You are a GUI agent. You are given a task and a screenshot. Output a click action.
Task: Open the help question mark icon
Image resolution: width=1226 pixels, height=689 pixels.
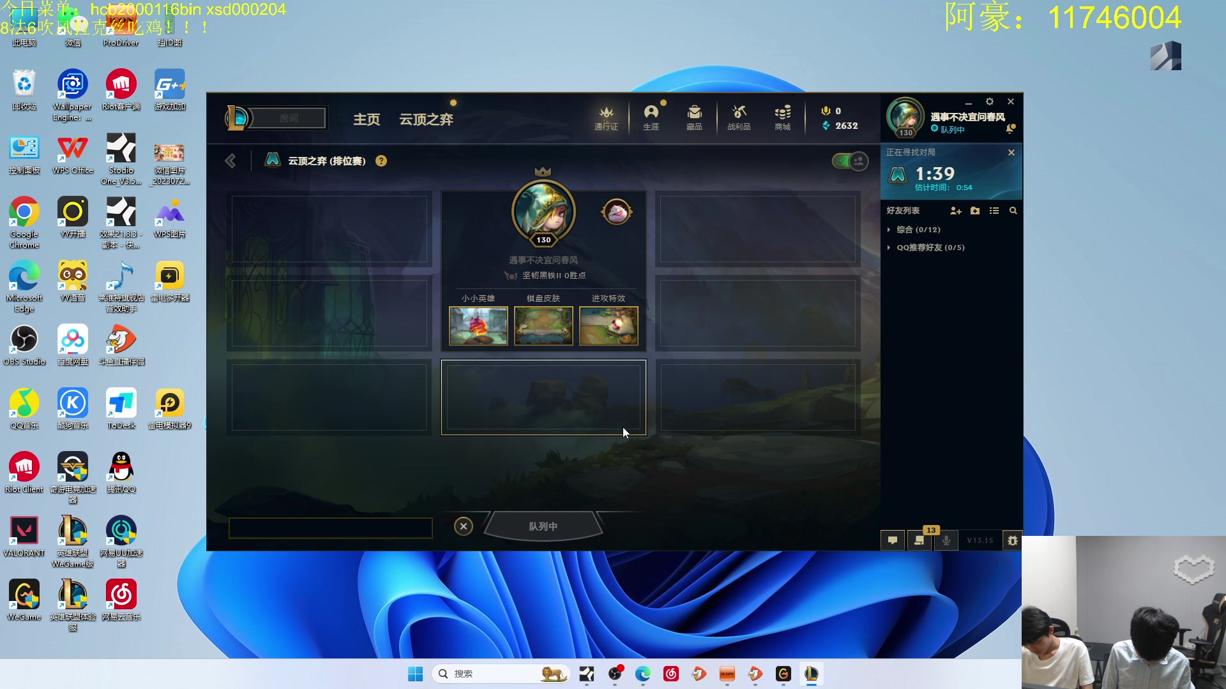pyautogui.click(x=381, y=161)
